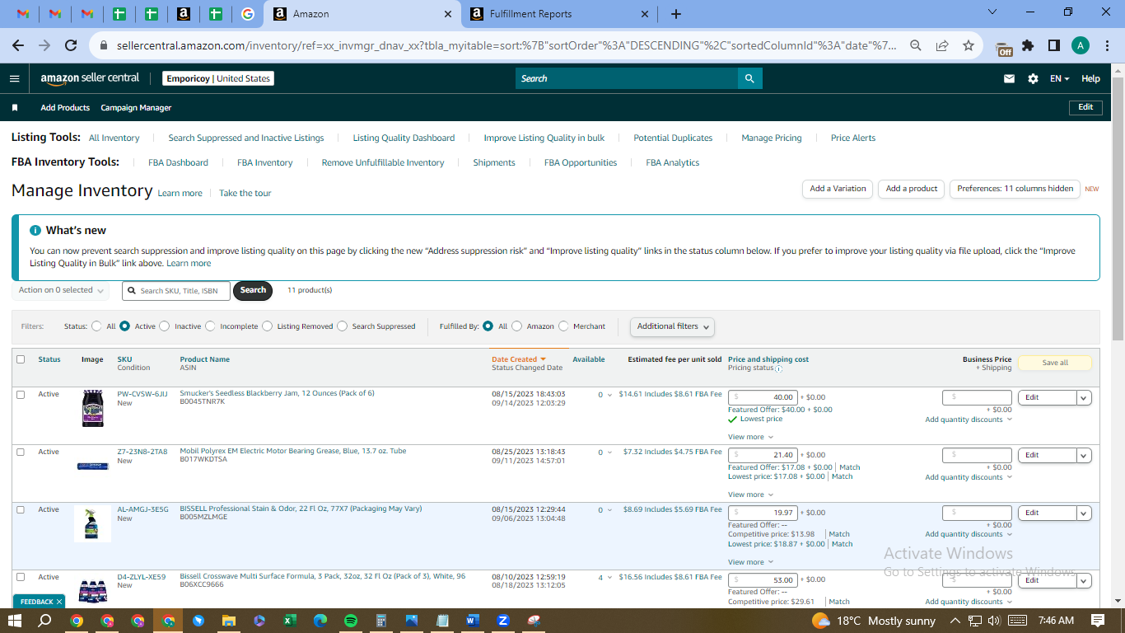The width and height of the screenshot is (1125, 633).
Task: Open the Take the tour link
Action: pyautogui.click(x=245, y=193)
